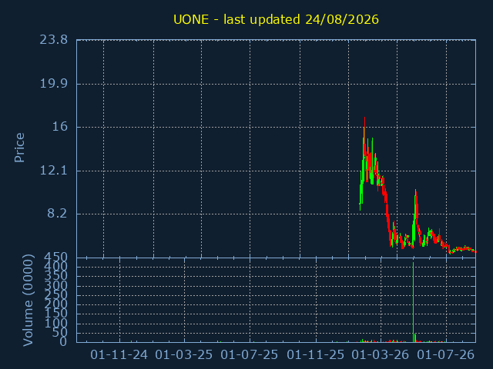Select the 400 volume axis label
The width and height of the screenshot is (493, 369).
coord(55,267)
